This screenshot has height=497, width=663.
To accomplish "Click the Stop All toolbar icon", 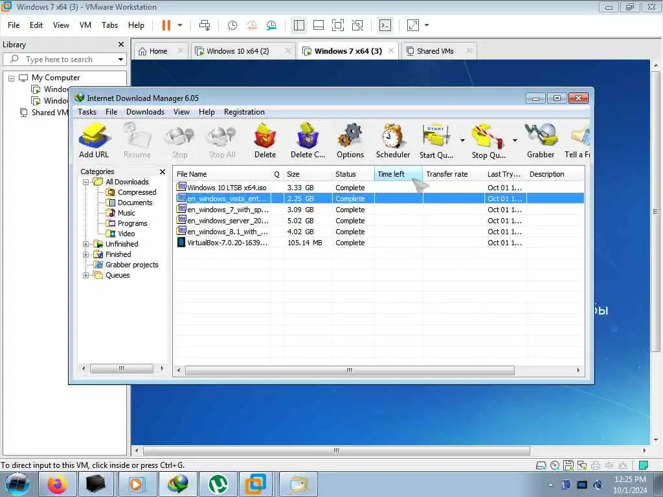I will 222,140.
